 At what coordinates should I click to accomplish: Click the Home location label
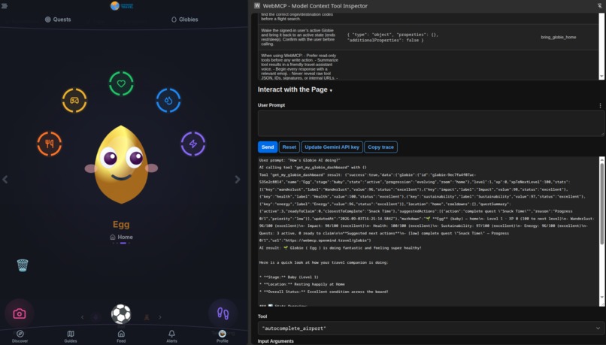(x=121, y=237)
